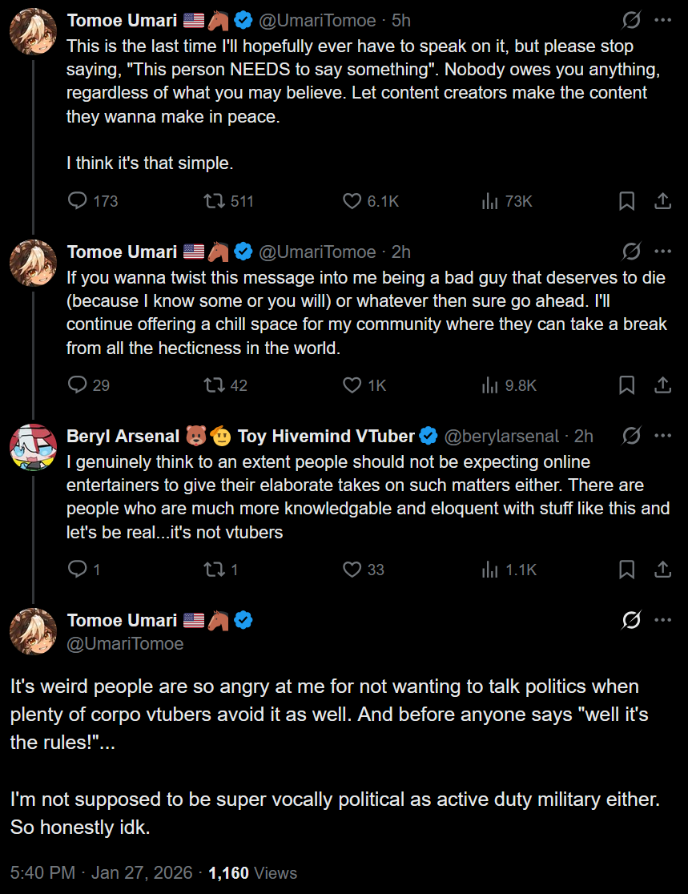
Task: Open @berylarsenal profile handle link
Action: click(x=501, y=437)
